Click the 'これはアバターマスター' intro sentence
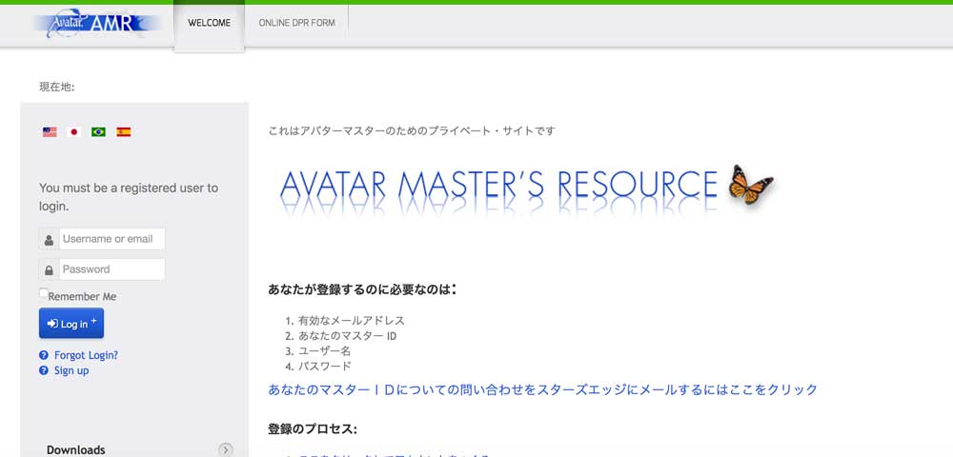This screenshot has height=457, width=953. coord(412,130)
